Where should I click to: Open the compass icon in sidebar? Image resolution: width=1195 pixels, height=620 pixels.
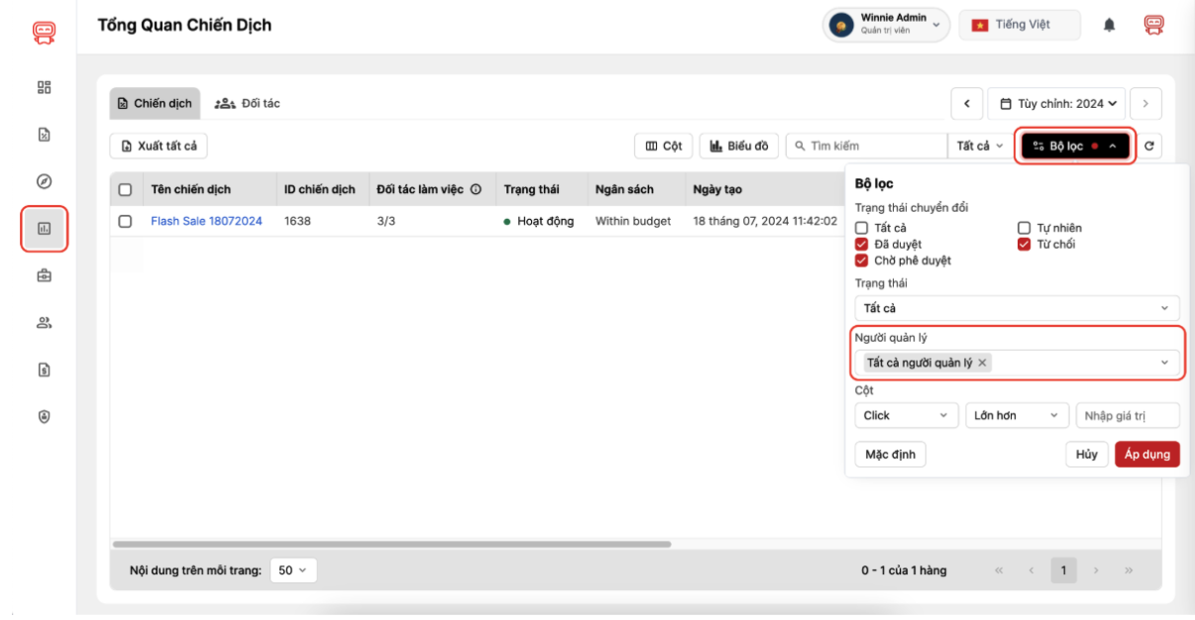click(x=44, y=181)
